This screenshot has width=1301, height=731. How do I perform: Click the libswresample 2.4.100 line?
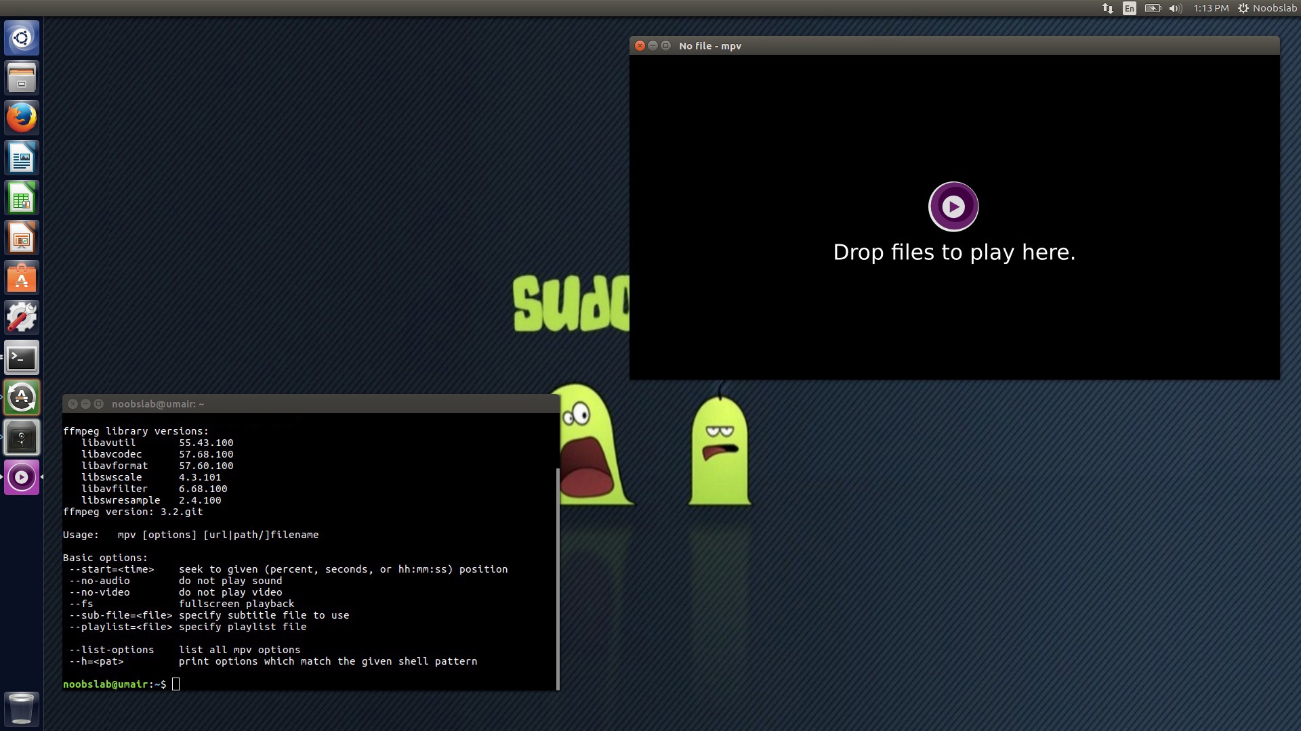151,500
